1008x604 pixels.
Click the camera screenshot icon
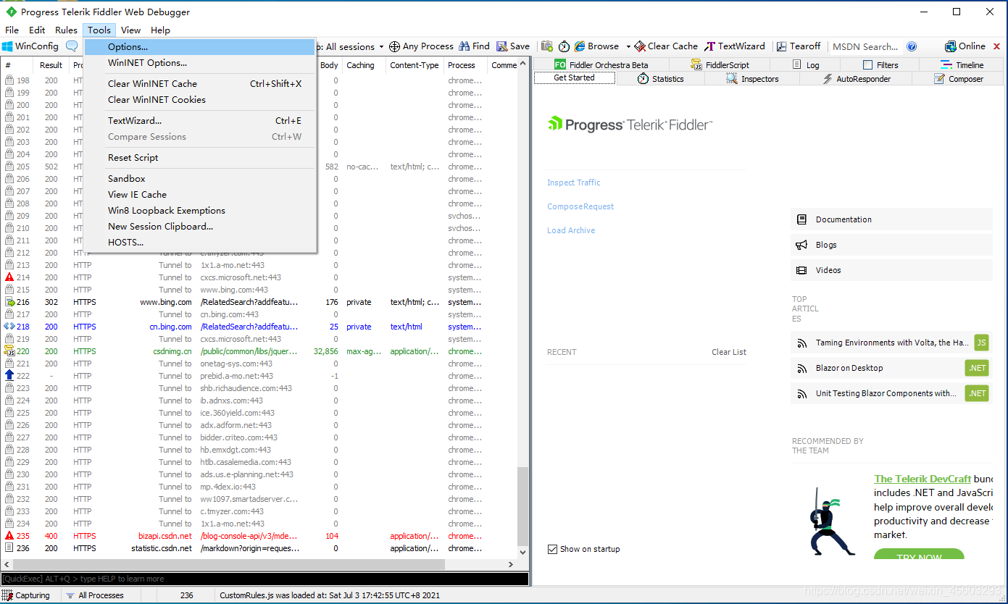point(547,46)
